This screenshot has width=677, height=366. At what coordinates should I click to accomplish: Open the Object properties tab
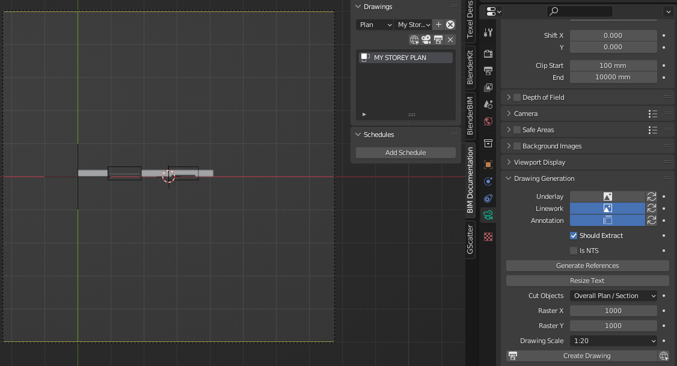click(x=488, y=165)
